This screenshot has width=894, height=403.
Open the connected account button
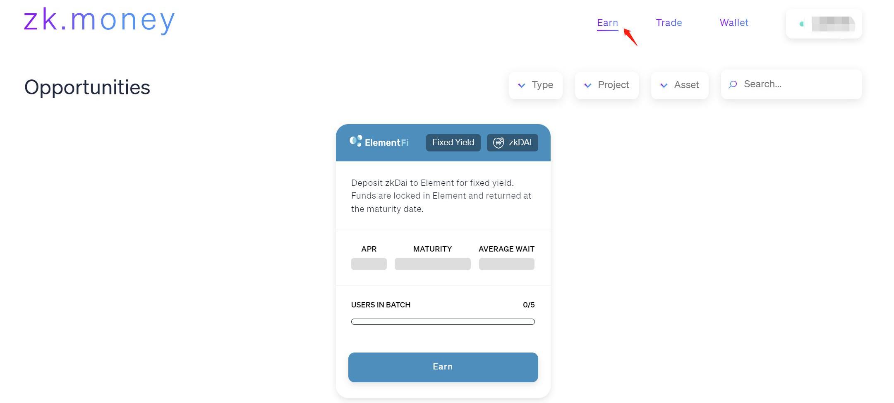tap(824, 24)
